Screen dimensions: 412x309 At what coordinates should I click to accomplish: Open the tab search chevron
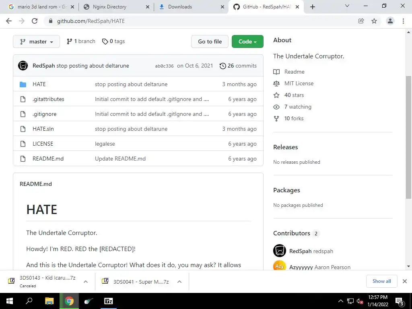click(347, 6)
